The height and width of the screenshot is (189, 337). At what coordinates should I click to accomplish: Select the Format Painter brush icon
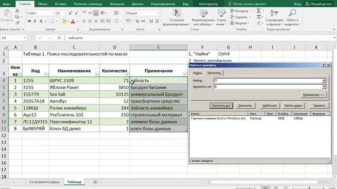click(x=17, y=22)
